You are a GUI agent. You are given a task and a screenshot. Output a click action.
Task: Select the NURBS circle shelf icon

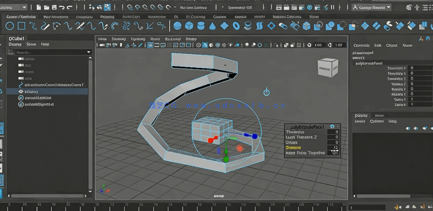click(x=10, y=26)
